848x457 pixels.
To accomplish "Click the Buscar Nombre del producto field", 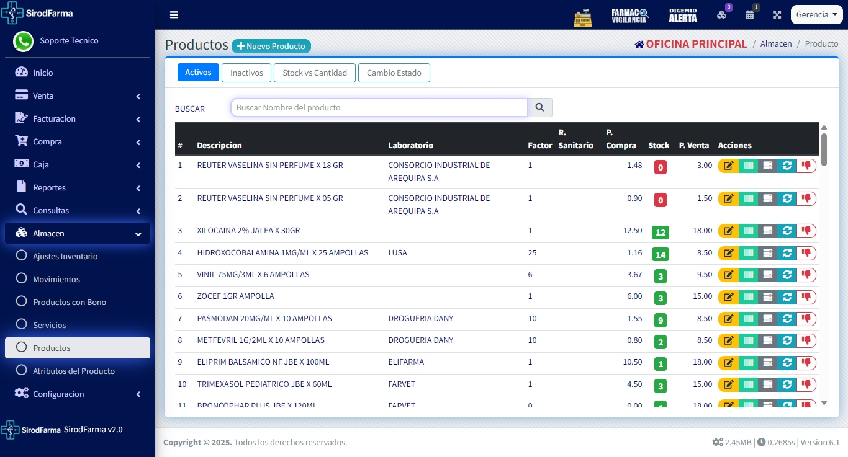I will [x=379, y=108].
